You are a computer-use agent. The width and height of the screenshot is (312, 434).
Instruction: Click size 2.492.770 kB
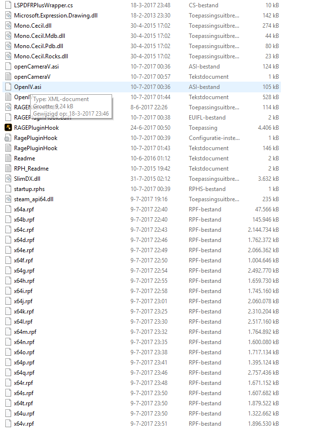263,271
